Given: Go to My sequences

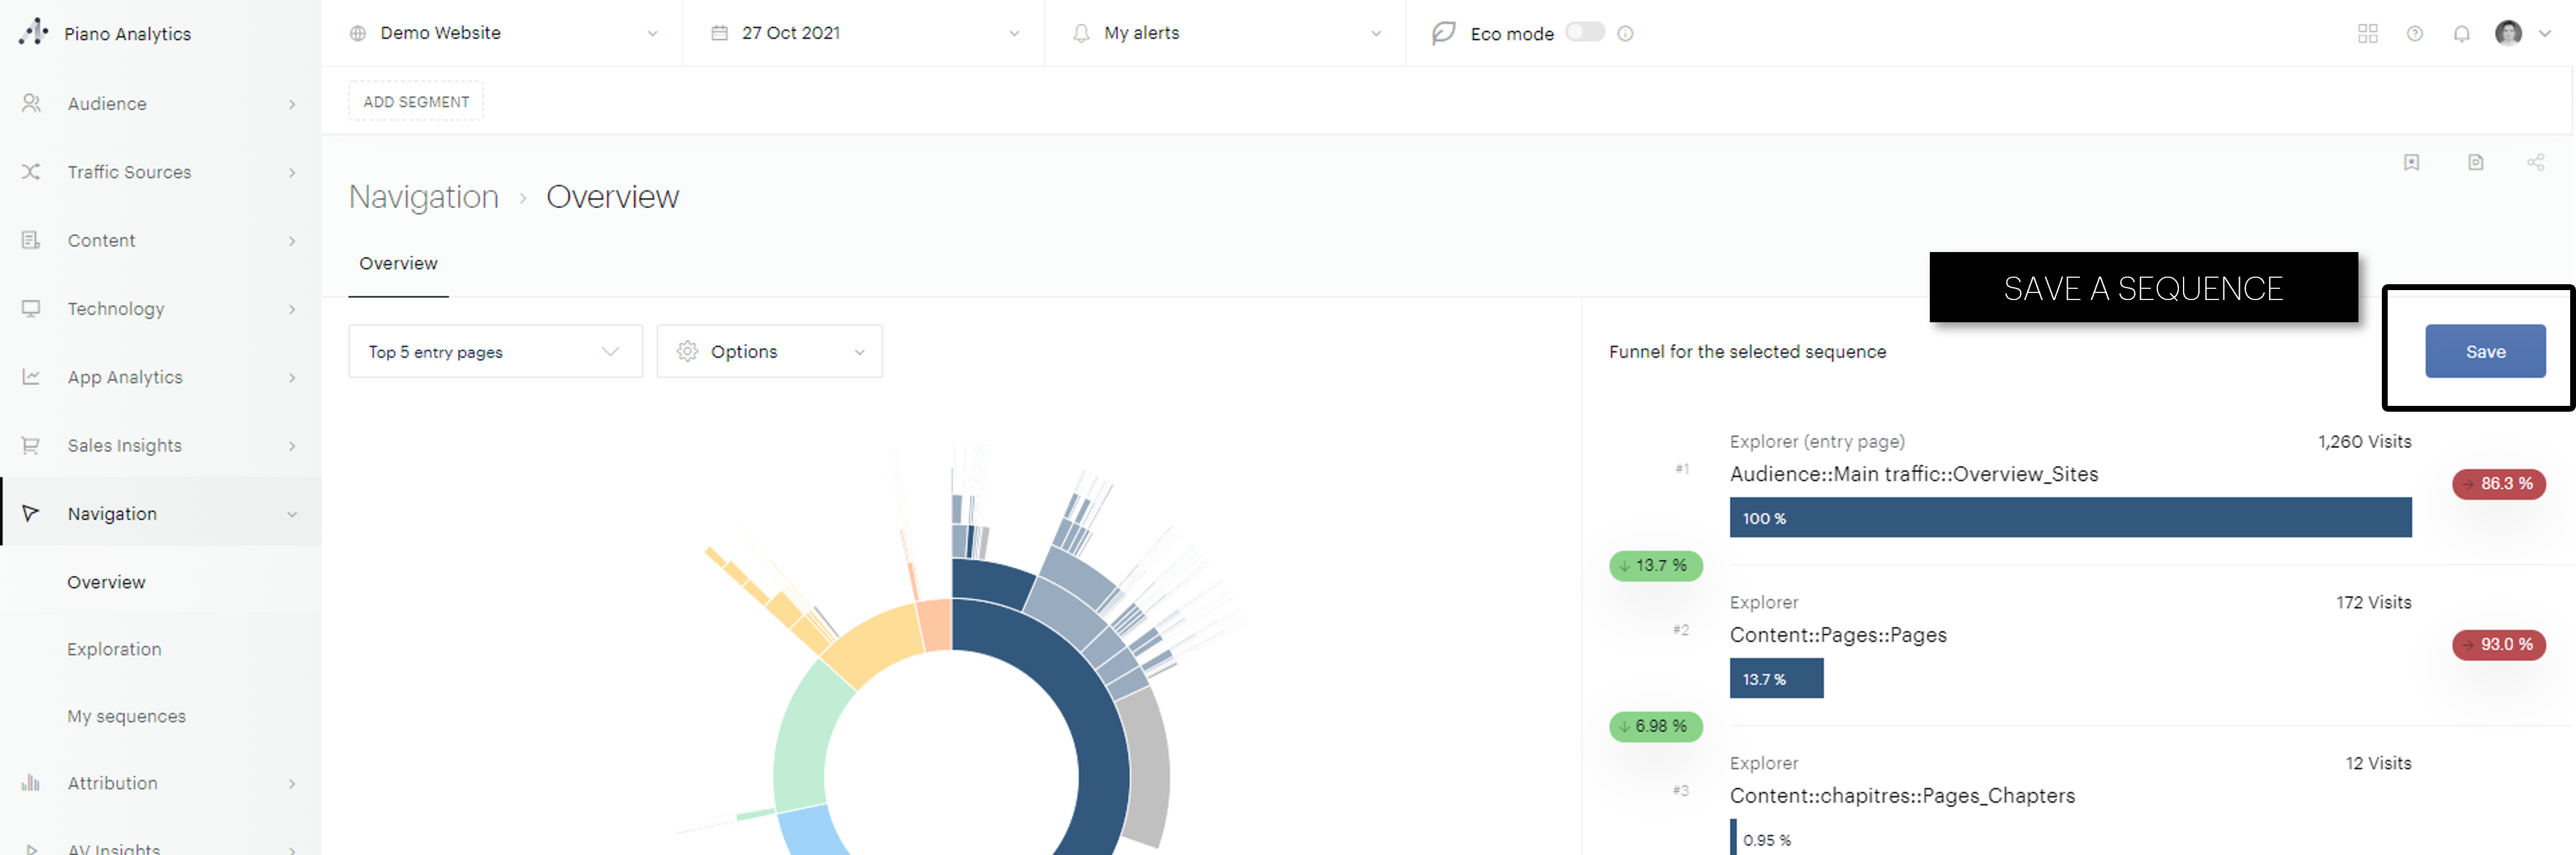Looking at the screenshot, I should [x=126, y=716].
